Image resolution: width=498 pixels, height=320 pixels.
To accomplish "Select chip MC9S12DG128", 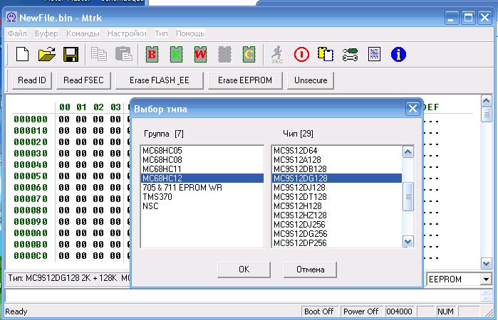I will (x=337, y=178).
